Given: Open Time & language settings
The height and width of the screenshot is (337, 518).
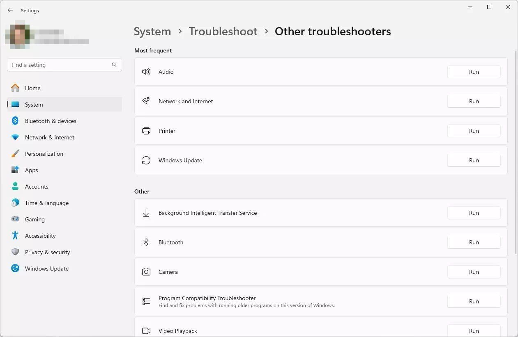Looking at the screenshot, I should click(x=64, y=203).
